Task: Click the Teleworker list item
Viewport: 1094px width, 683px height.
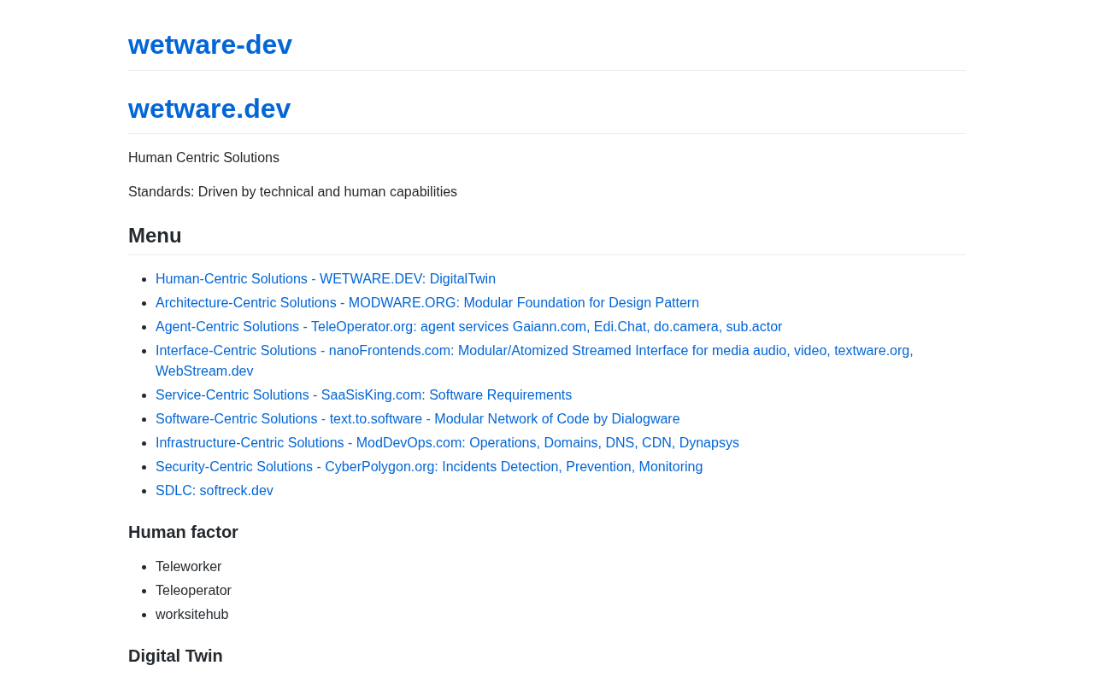Action: point(188,567)
